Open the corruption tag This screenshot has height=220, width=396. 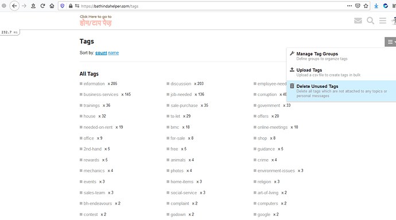[x=267, y=95]
